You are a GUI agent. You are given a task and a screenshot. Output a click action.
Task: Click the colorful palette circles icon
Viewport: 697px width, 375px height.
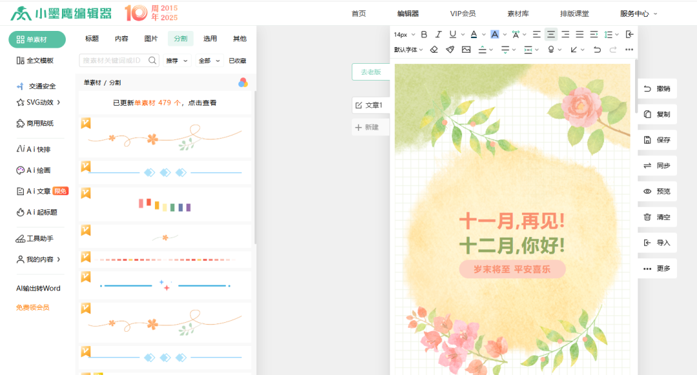(243, 82)
